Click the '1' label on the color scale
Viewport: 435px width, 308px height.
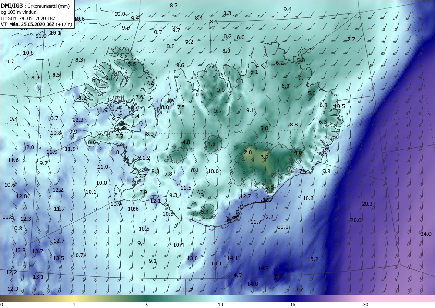74,305
